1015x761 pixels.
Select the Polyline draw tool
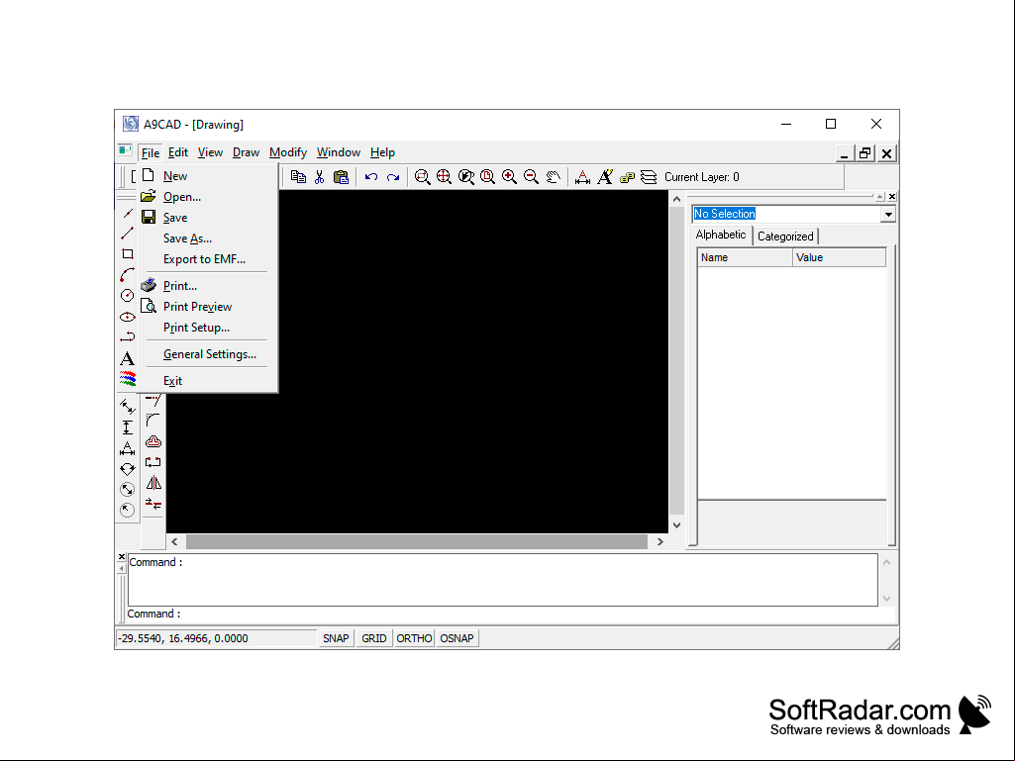[128, 337]
